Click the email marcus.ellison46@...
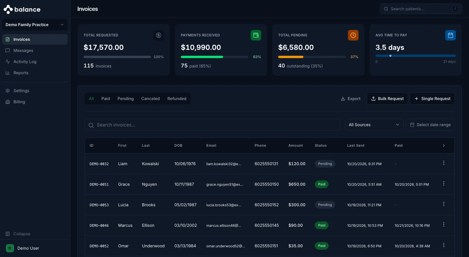This screenshot has height=257, width=469. pos(224,226)
